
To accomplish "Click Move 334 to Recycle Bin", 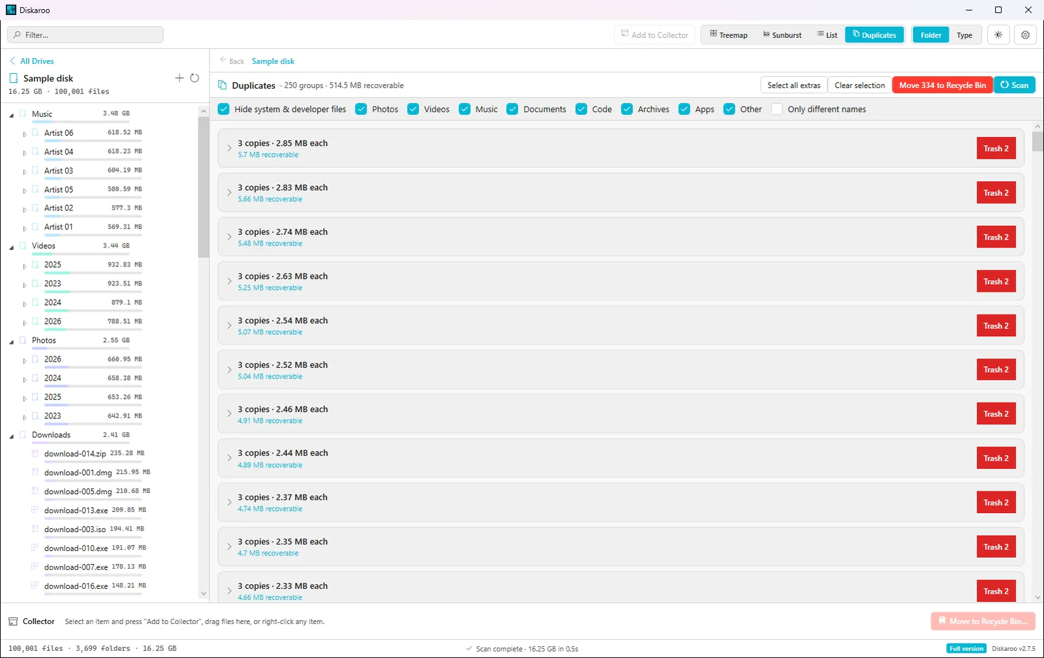I will tap(942, 85).
